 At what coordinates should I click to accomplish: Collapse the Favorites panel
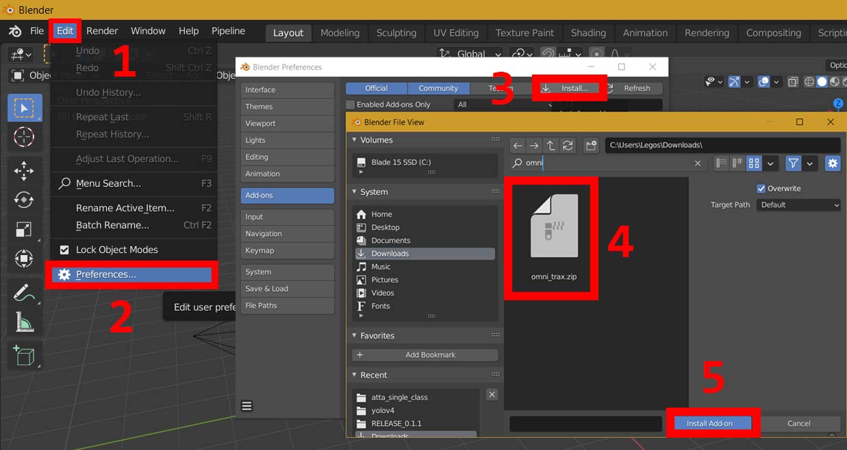coord(355,336)
